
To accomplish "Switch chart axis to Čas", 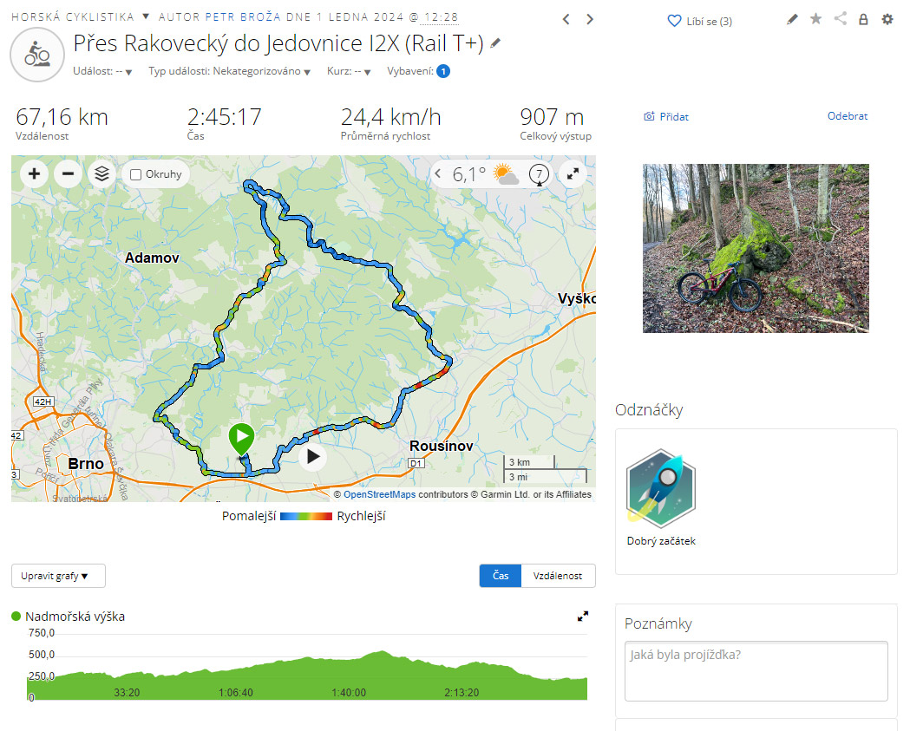I will (x=501, y=576).
